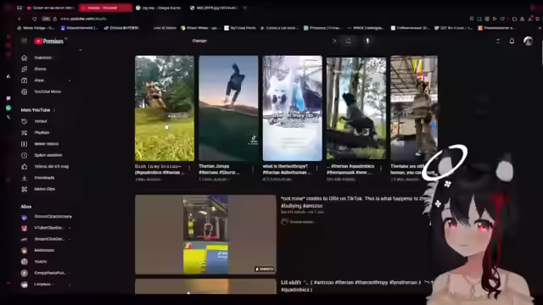Play the not mine credits to Ollie video thumbnail
The width and height of the screenshot is (543, 305).
205,235
